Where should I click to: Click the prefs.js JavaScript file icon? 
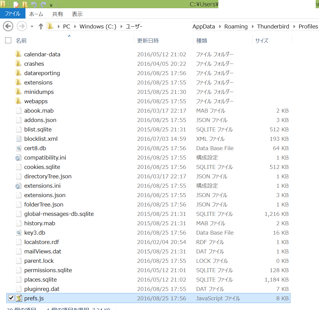point(19,298)
